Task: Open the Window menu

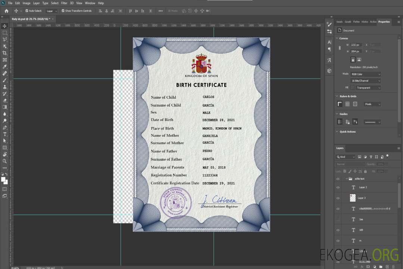Action: pyautogui.click(x=90, y=3)
